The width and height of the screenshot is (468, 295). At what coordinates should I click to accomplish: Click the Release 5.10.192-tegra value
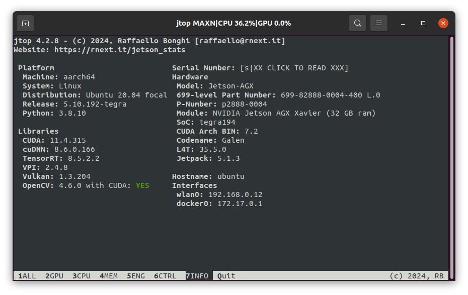click(x=95, y=104)
